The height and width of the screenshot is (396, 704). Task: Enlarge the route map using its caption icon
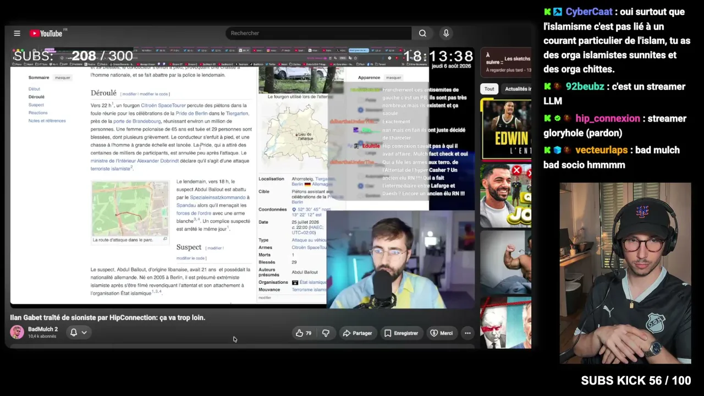pos(165,239)
